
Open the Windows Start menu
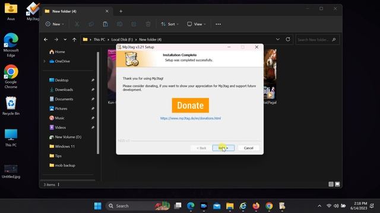(97, 206)
